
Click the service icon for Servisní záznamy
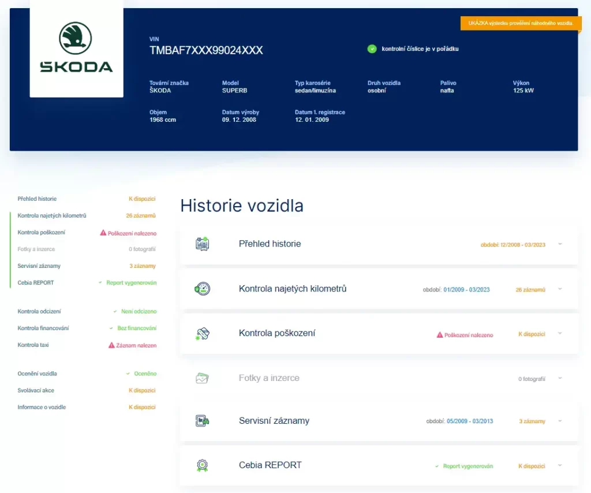tap(203, 421)
